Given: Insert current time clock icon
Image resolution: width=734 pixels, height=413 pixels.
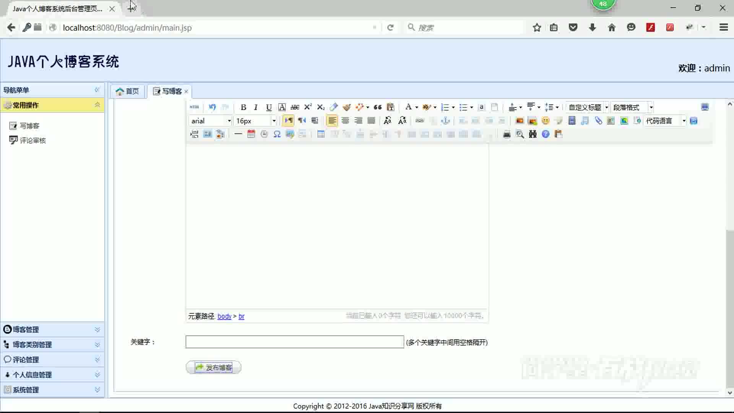Looking at the screenshot, I should pyautogui.click(x=264, y=134).
